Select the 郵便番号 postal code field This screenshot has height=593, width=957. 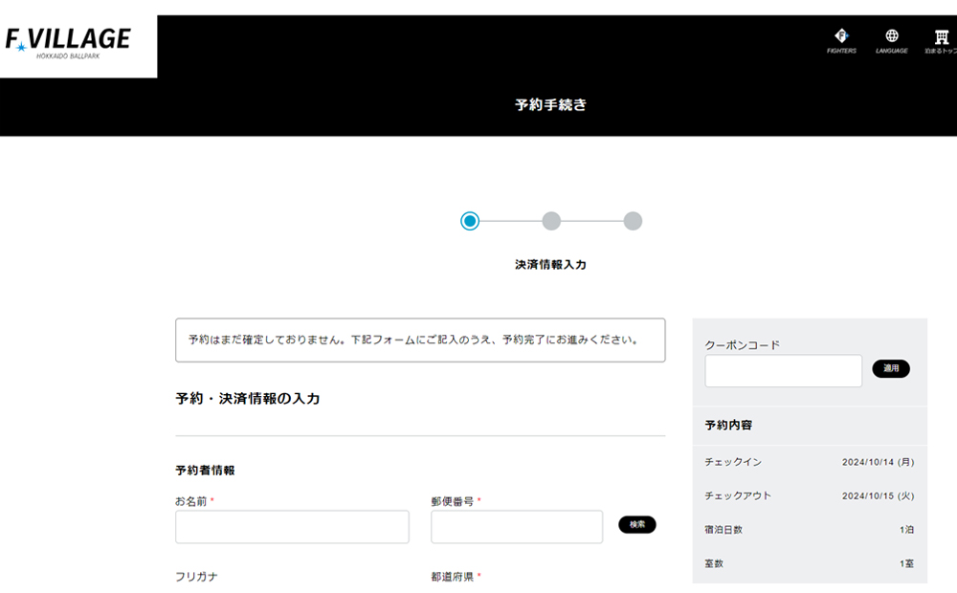pyautogui.click(x=517, y=527)
